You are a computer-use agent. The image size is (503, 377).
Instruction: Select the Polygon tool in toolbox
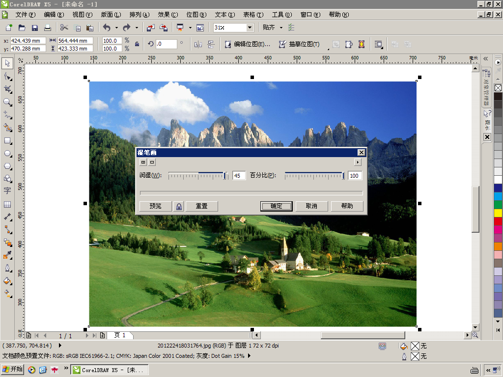7,166
